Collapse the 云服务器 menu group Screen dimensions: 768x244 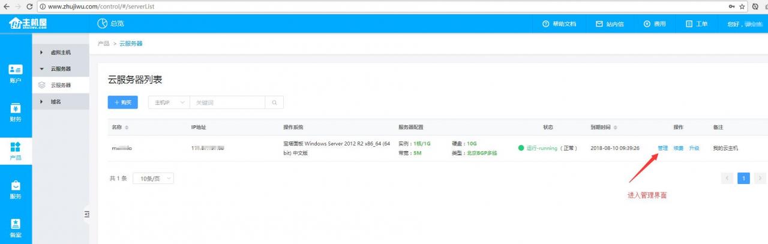point(61,68)
